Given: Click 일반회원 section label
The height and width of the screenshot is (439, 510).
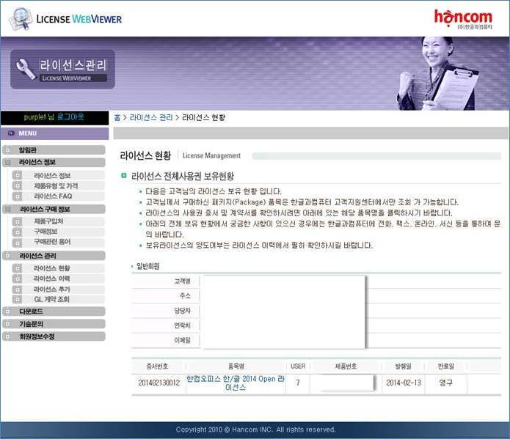Looking at the screenshot, I should pyautogui.click(x=148, y=267).
